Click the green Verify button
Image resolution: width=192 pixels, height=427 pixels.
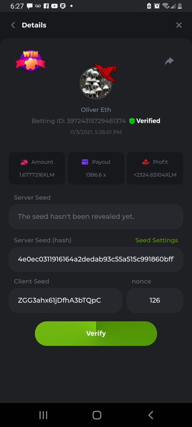point(96,333)
